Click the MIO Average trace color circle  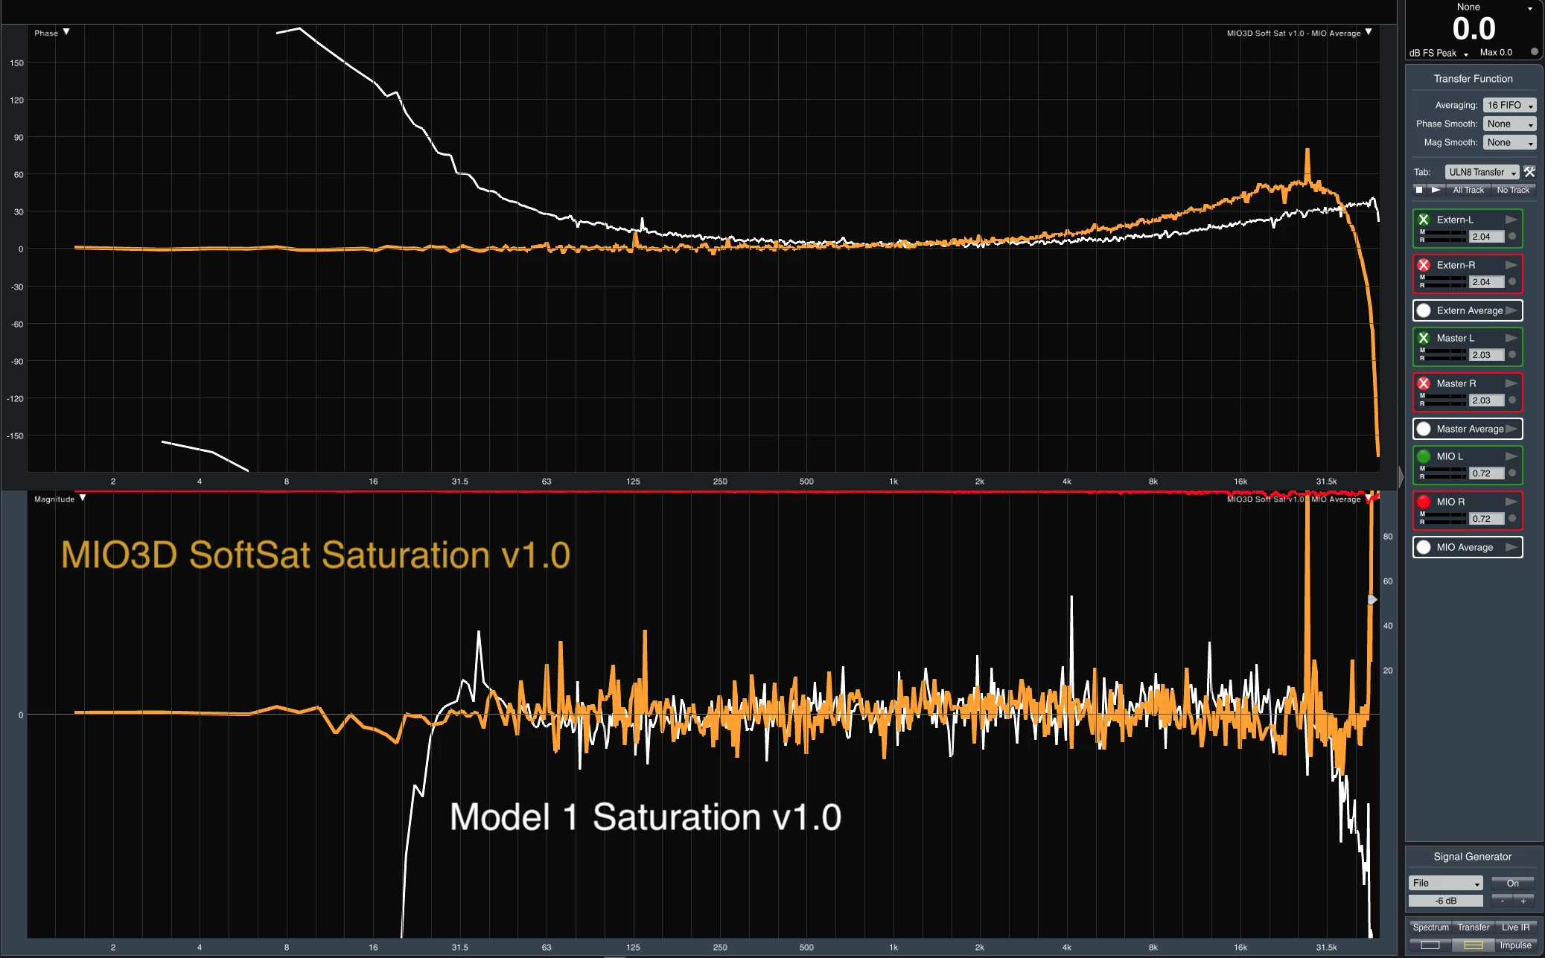point(1424,547)
